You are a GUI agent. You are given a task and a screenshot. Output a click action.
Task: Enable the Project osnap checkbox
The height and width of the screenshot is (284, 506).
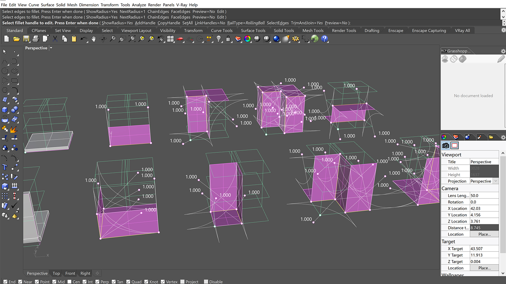182,282
